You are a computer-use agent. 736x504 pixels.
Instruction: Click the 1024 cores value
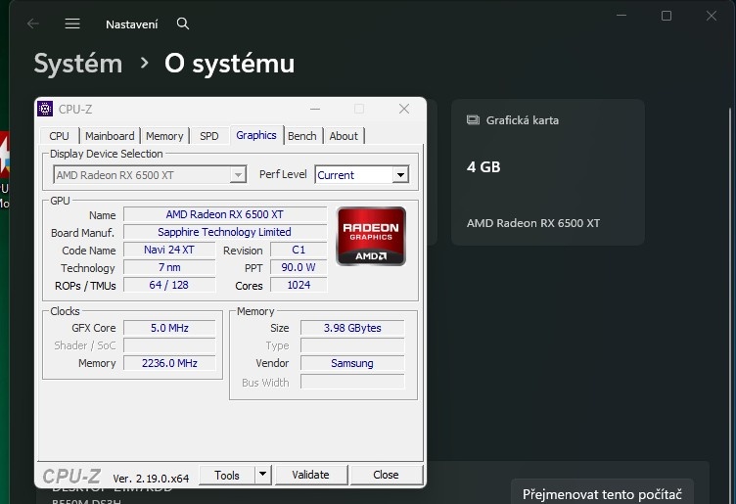pyautogui.click(x=299, y=285)
